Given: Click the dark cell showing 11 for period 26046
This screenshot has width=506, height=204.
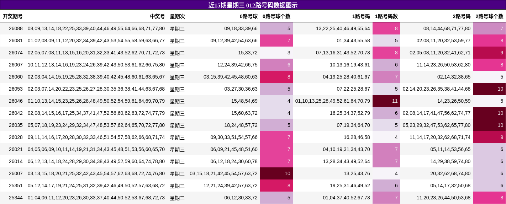Looking at the screenshot, I should (386, 101).
